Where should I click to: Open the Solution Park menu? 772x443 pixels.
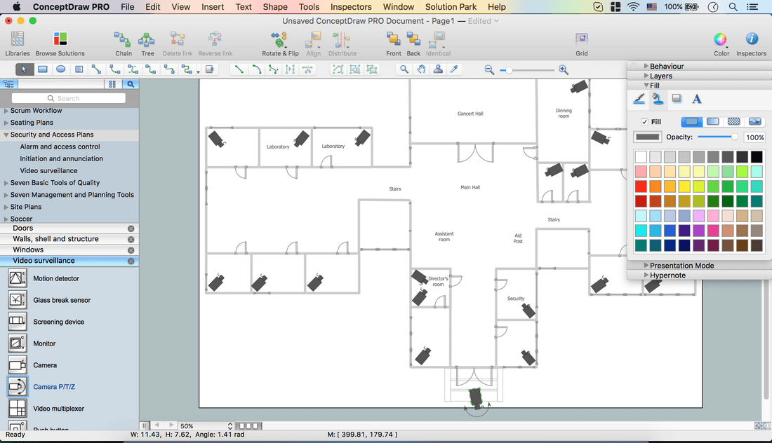coord(451,7)
